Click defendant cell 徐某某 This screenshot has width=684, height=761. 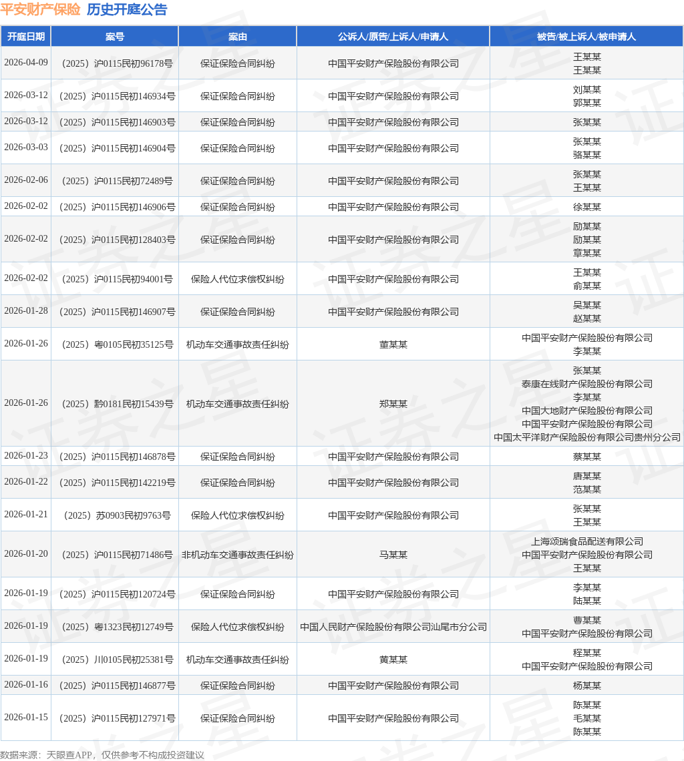[587, 207]
